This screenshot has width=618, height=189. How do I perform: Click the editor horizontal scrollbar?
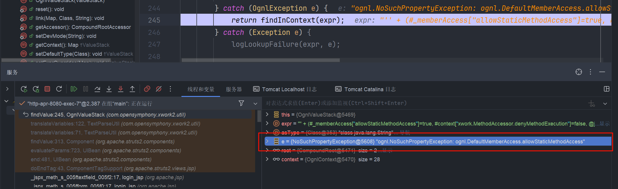[261, 60]
